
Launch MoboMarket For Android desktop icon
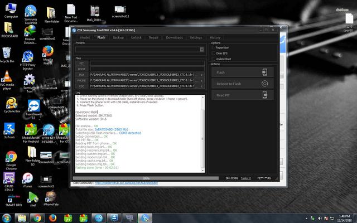pos(31,133)
